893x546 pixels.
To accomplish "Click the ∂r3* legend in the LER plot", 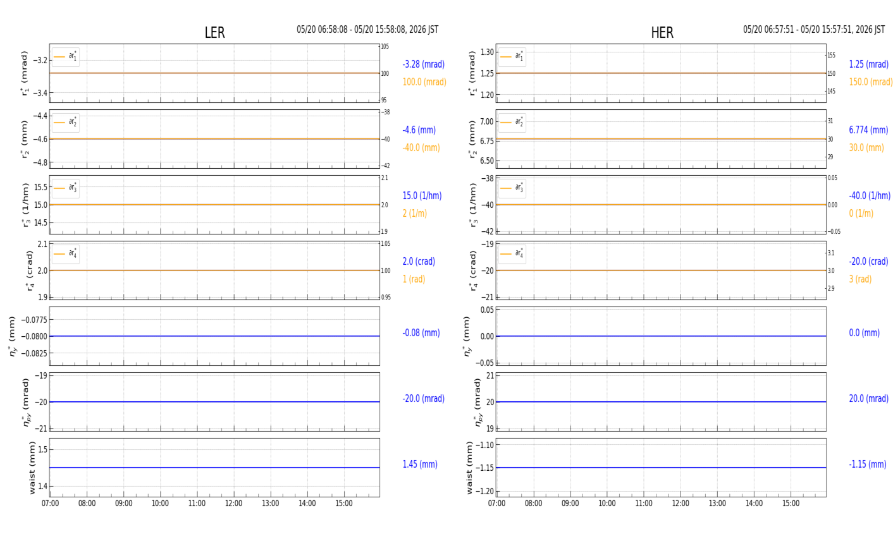I will [x=66, y=188].
